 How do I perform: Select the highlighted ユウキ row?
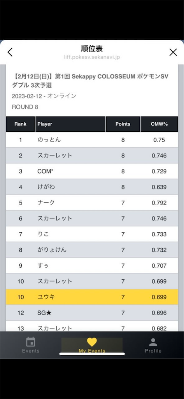(92, 297)
